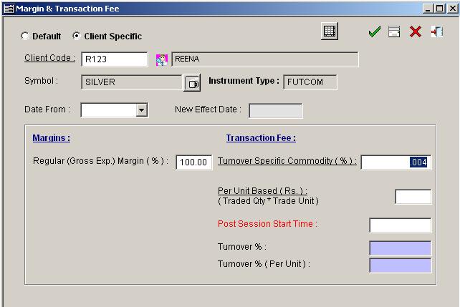Select the Default radio button

click(x=26, y=36)
